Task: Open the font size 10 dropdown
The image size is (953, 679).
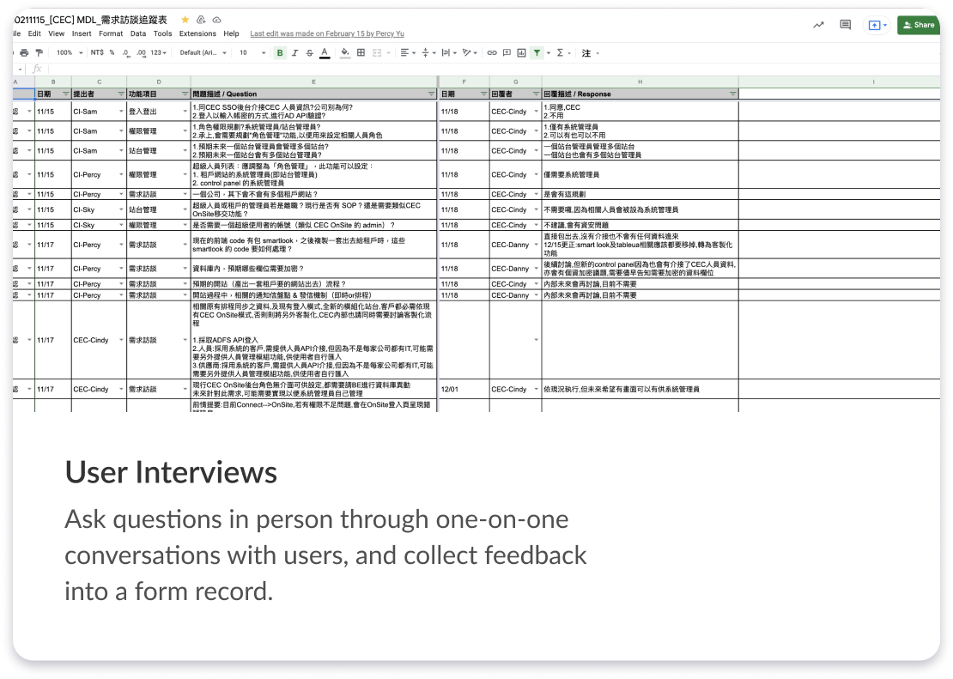Action: (252, 53)
